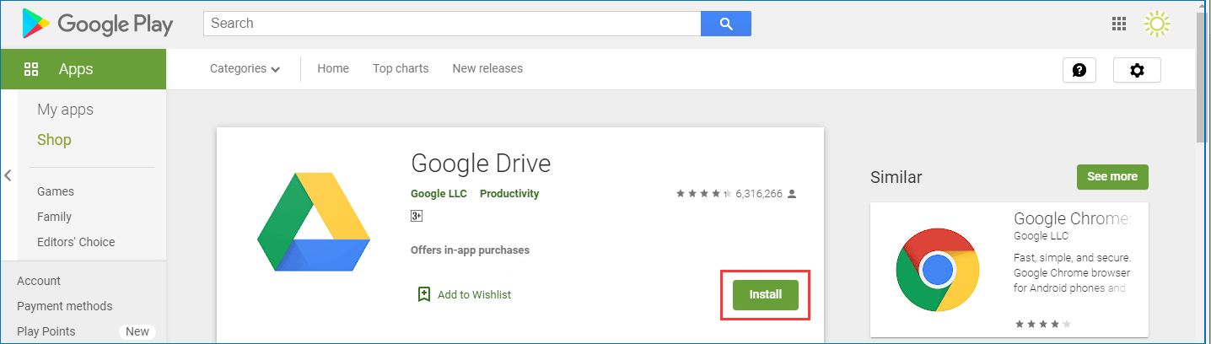Click the Add to Wishlist text
1211x344 pixels.
tap(474, 295)
